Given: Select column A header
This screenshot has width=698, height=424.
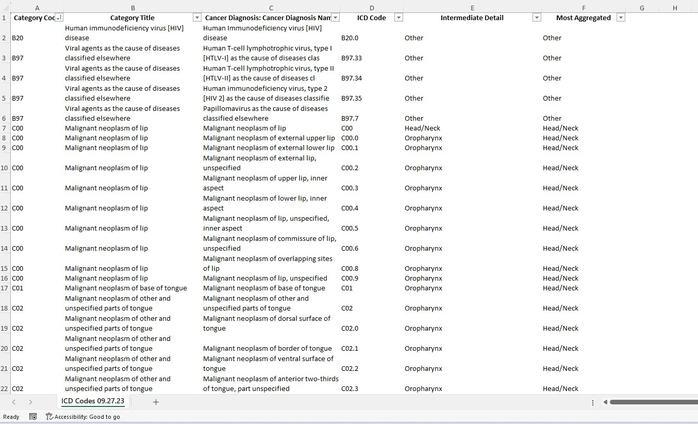Looking at the screenshot, I should 37,8.
